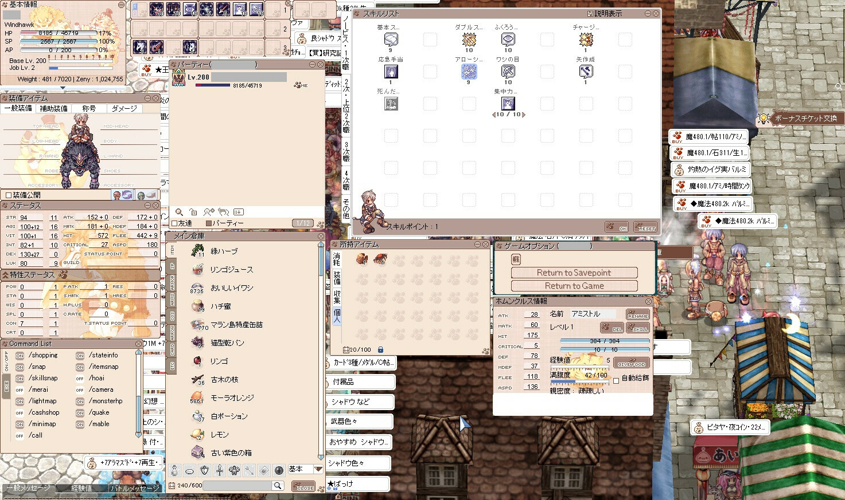The width and height of the screenshot is (845, 500).
Task: Click the RENAME button in homunculus window
Action: (637, 315)
